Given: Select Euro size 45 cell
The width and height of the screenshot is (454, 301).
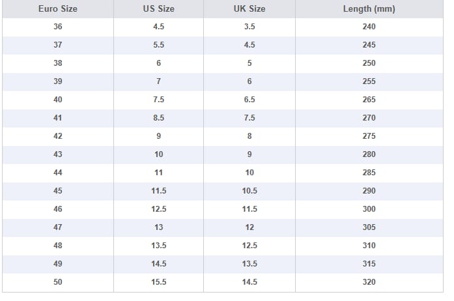Looking at the screenshot, I should tap(58, 191).
